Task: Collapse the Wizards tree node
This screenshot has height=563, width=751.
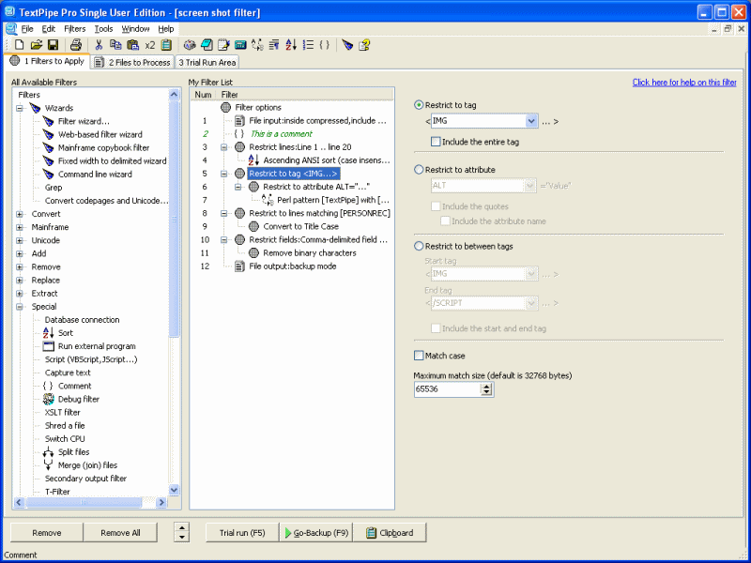Action: [x=20, y=108]
